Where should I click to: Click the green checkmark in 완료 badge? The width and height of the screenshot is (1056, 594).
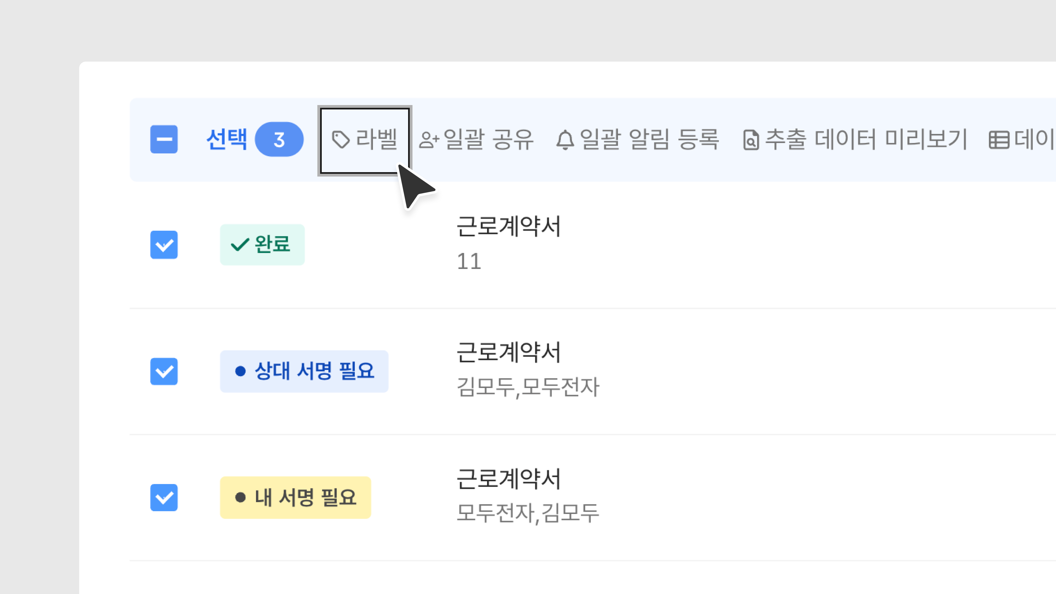click(240, 245)
